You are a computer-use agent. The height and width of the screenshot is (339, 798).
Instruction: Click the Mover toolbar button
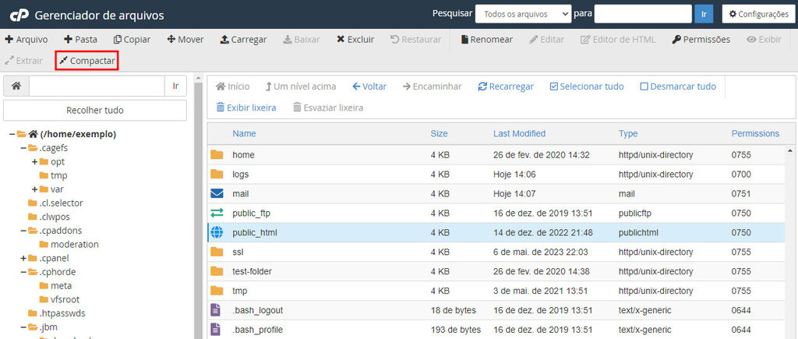(185, 39)
